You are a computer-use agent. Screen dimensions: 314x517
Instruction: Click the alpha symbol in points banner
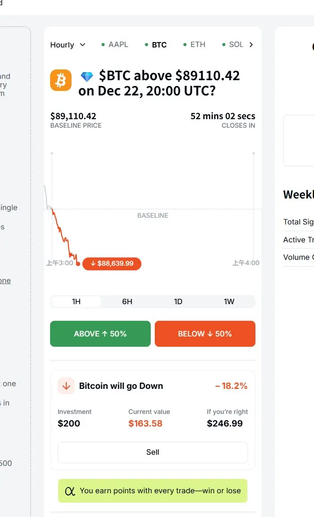[x=70, y=491]
